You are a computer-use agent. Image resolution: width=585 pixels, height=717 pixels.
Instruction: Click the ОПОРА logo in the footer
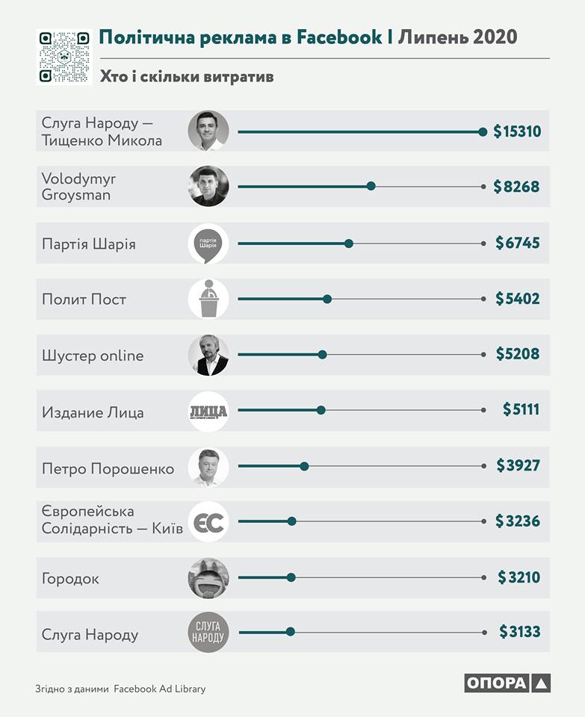[507, 683]
